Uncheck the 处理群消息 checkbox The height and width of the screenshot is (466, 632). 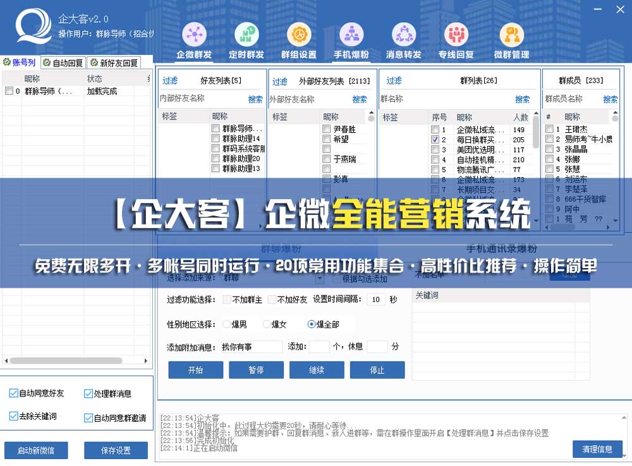(88, 393)
